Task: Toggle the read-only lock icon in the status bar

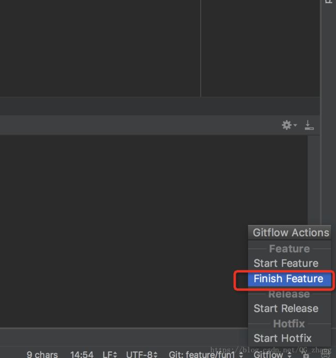Action: (306, 354)
